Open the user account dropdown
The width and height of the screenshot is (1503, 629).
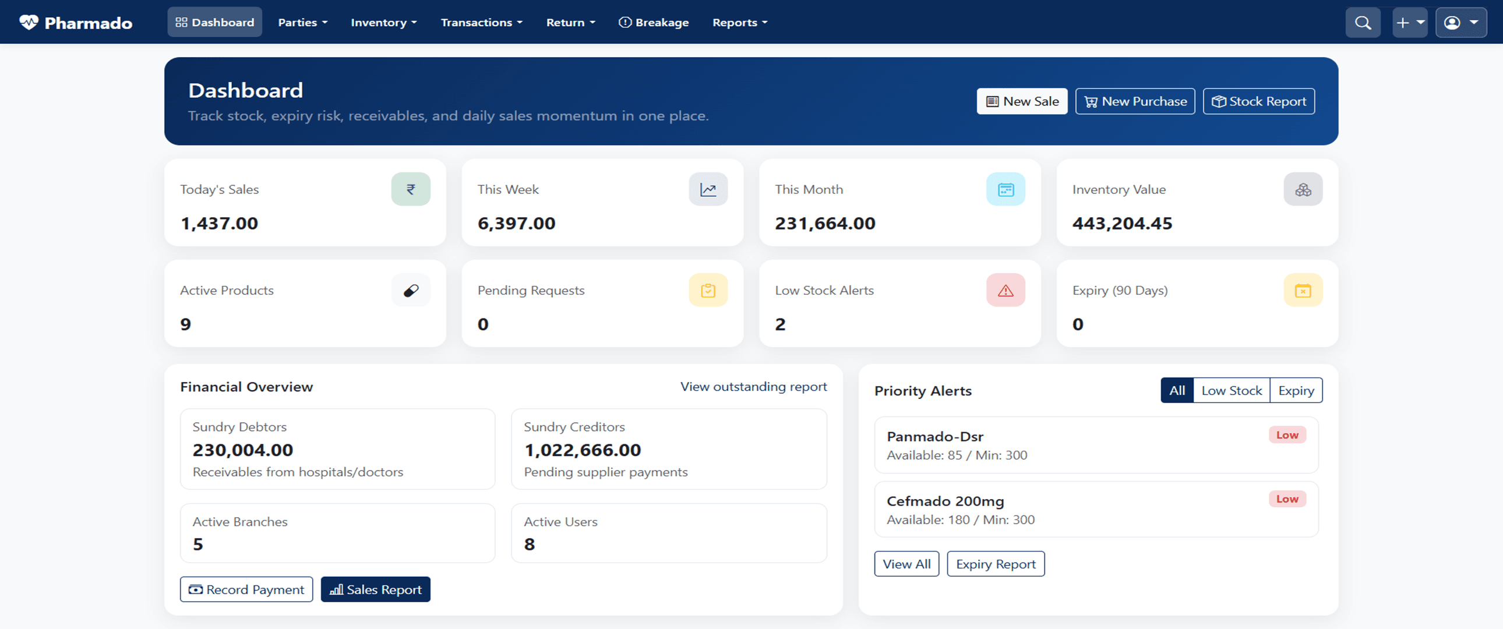point(1460,23)
